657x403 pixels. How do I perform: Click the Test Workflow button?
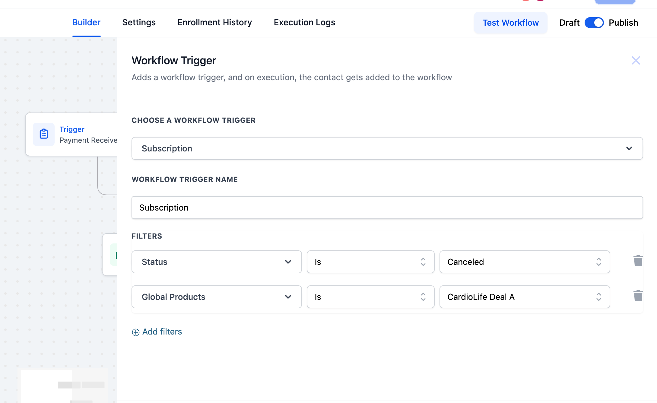coord(510,23)
